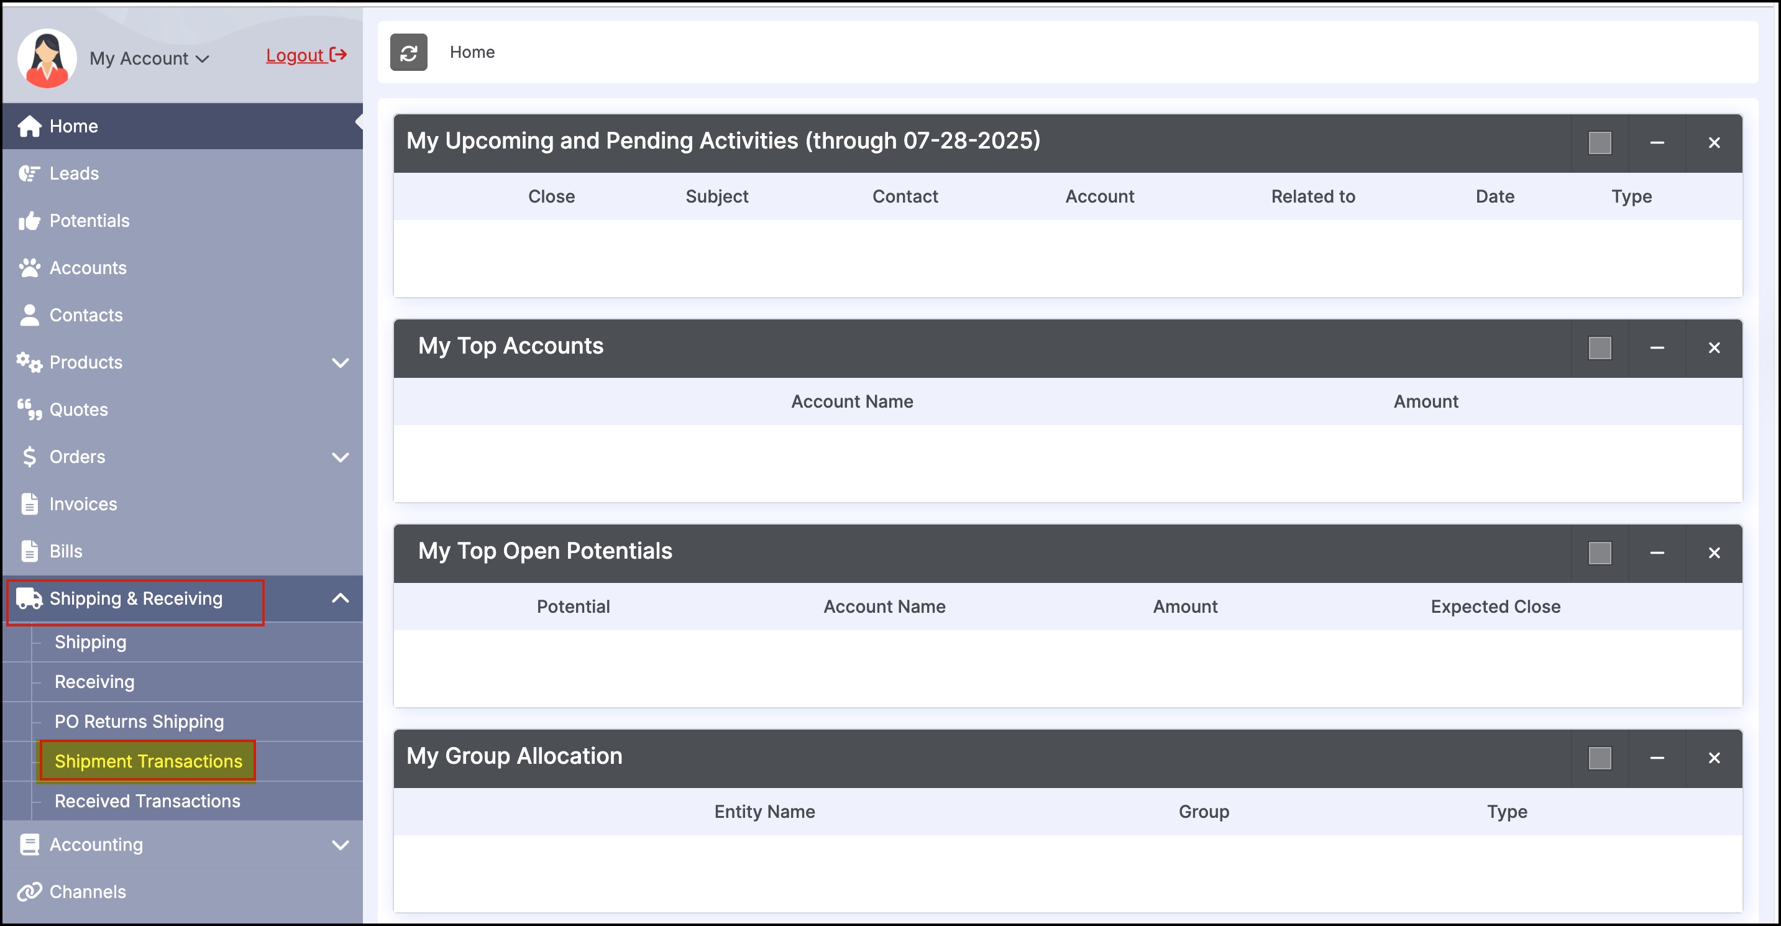This screenshot has width=1781, height=926.
Task: Close My Upcoming and Pending Activities panel
Action: (x=1714, y=143)
